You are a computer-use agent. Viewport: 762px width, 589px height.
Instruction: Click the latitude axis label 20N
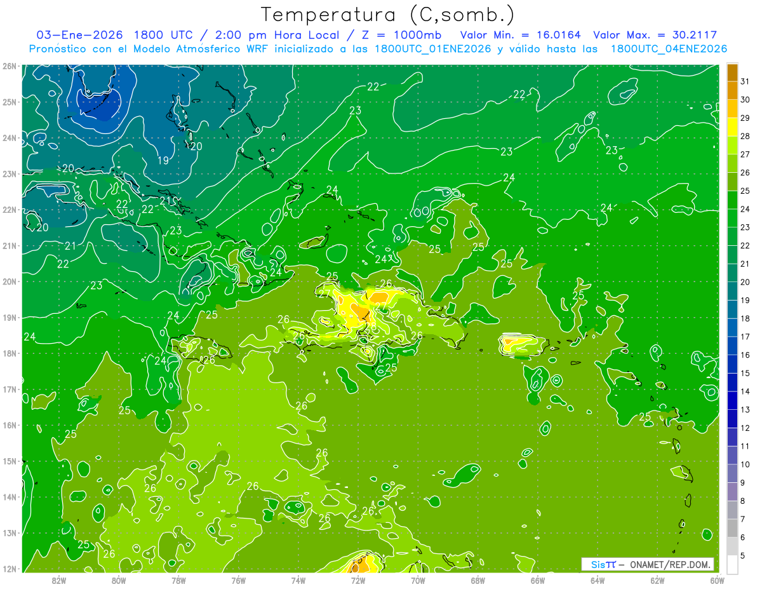9,281
